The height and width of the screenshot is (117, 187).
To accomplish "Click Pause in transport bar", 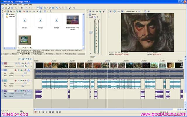I will 50,112.
